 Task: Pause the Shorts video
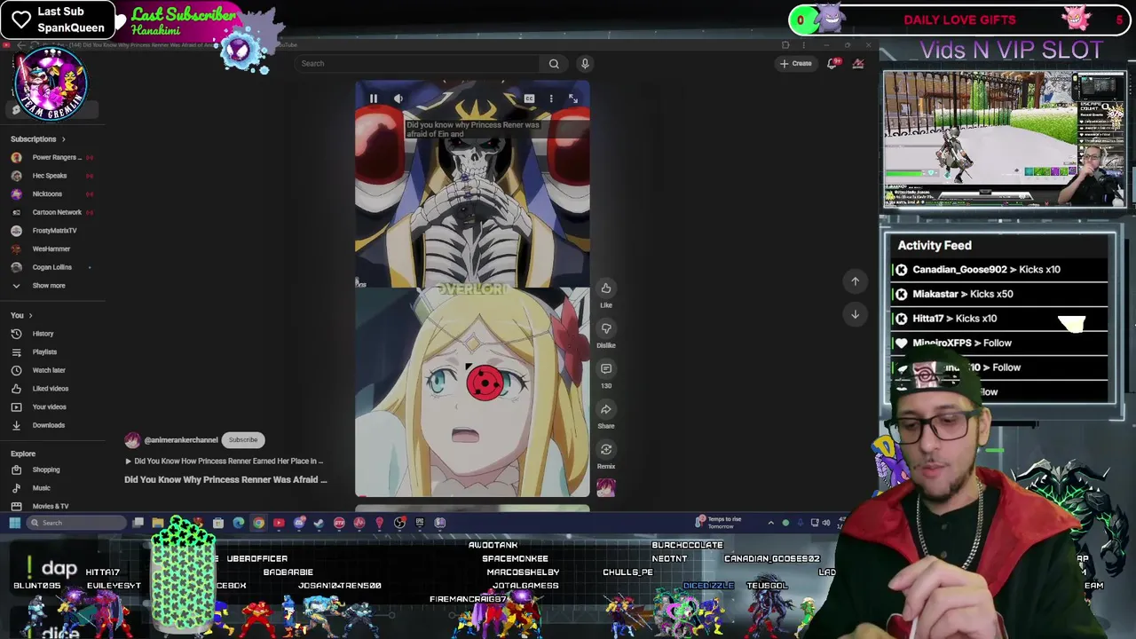pos(374,99)
